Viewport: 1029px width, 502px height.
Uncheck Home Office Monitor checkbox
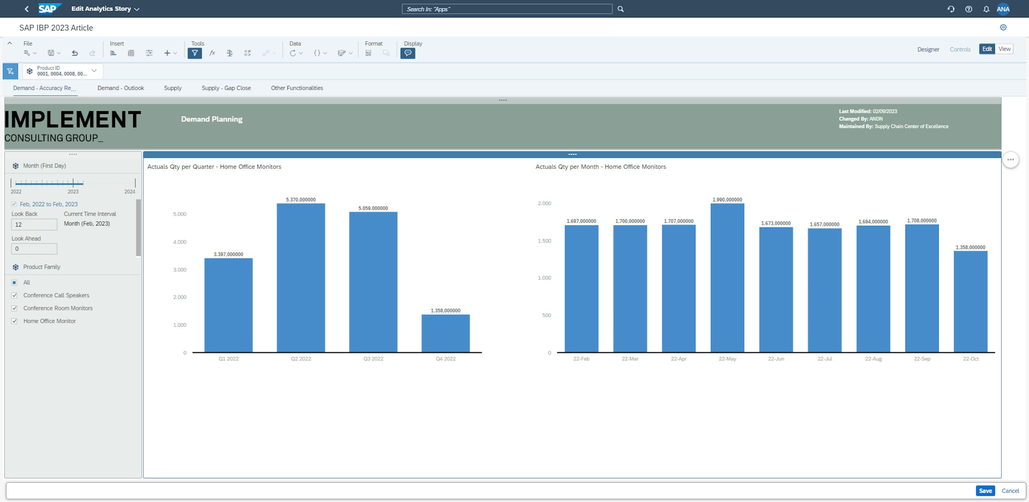[x=14, y=321]
